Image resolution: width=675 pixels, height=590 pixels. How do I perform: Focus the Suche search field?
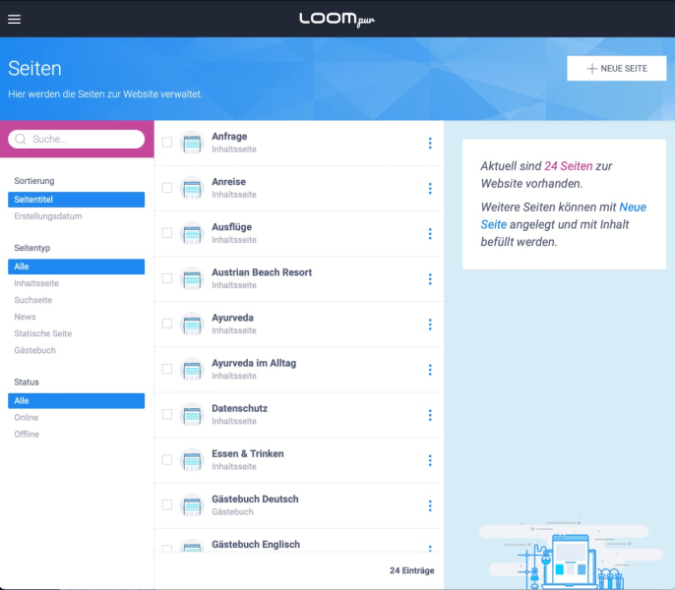click(84, 140)
